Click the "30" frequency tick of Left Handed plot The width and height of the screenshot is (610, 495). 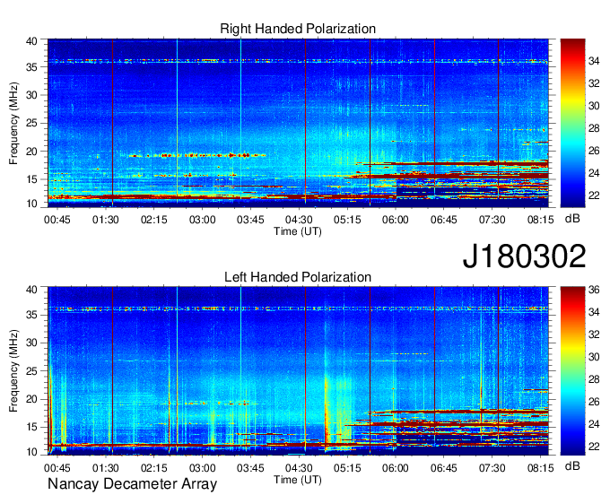(31, 343)
